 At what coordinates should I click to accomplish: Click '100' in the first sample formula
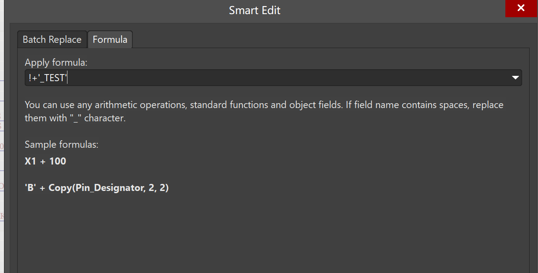pos(58,161)
